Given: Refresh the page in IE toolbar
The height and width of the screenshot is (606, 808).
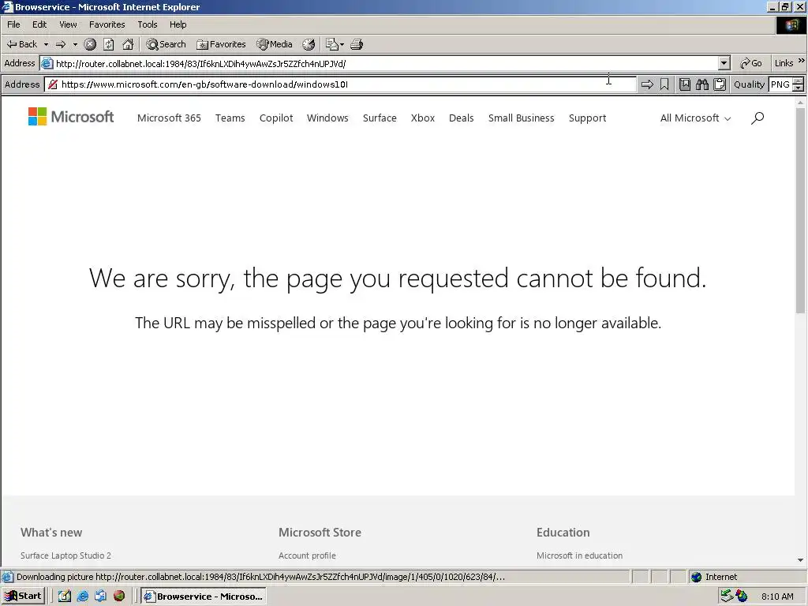Looking at the screenshot, I should click(109, 44).
